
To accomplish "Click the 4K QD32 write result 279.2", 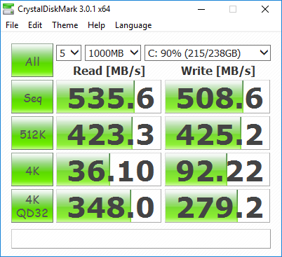I will pyautogui.click(x=217, y=206).
